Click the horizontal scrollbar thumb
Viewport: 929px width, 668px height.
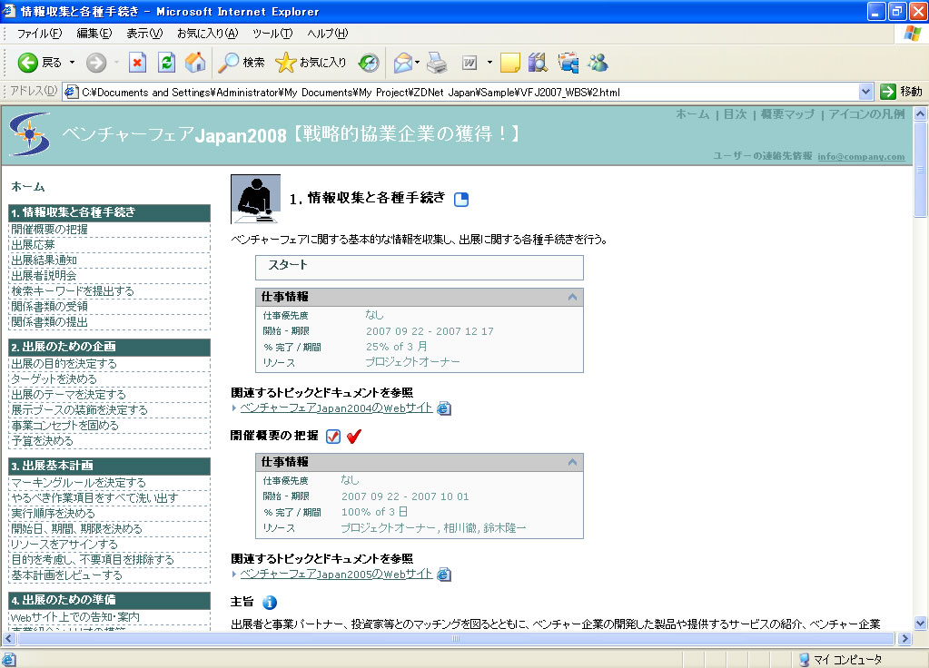(x=456, y=638)
